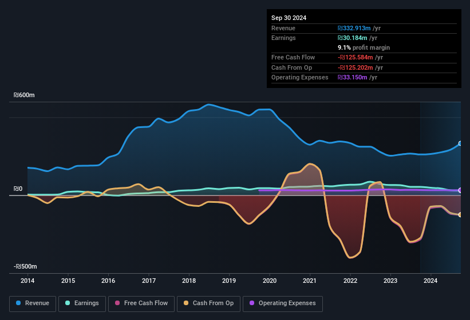
Task: Click the 2017 x-axis label
Action: point(149,281)
